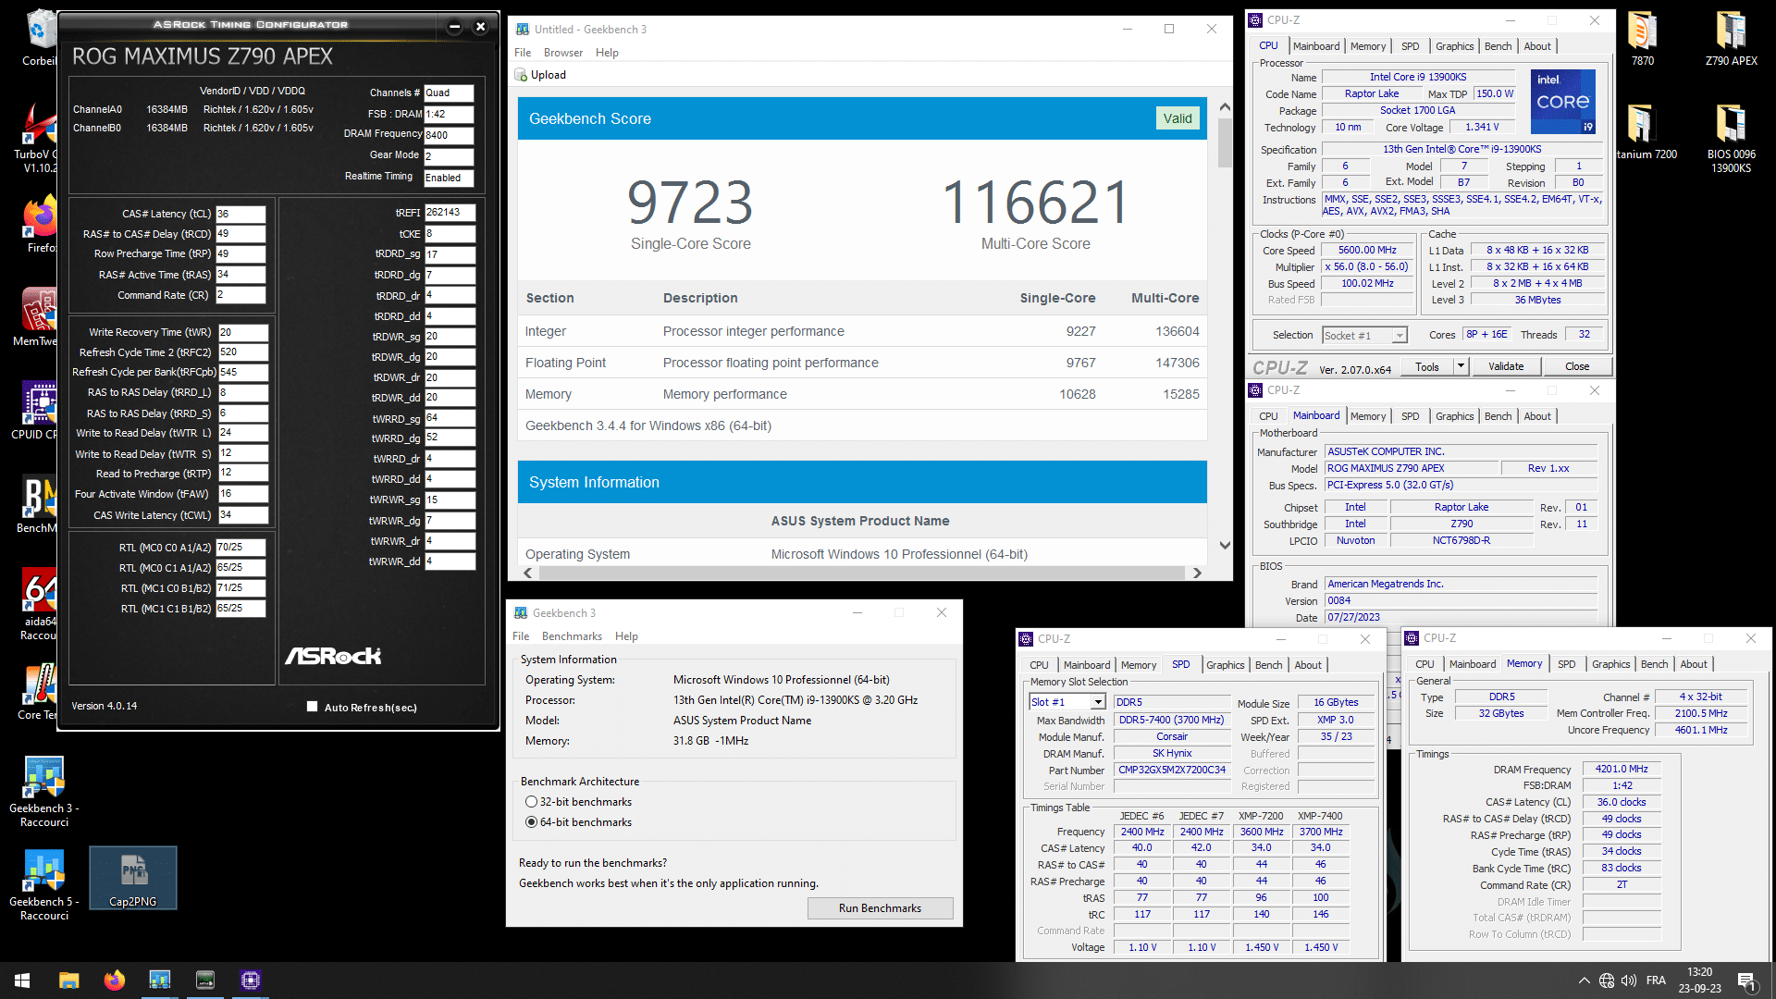Open the Browser menu in Geekbench results
The width and height of the screenshot is (1776, 999).
point(562,53)
